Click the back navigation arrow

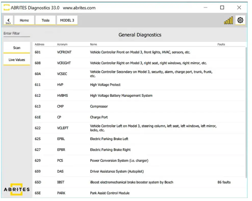(8, 20)
